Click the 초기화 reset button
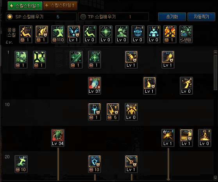The height and width of the screenshot is (182, 218). [x=172, y=17]
